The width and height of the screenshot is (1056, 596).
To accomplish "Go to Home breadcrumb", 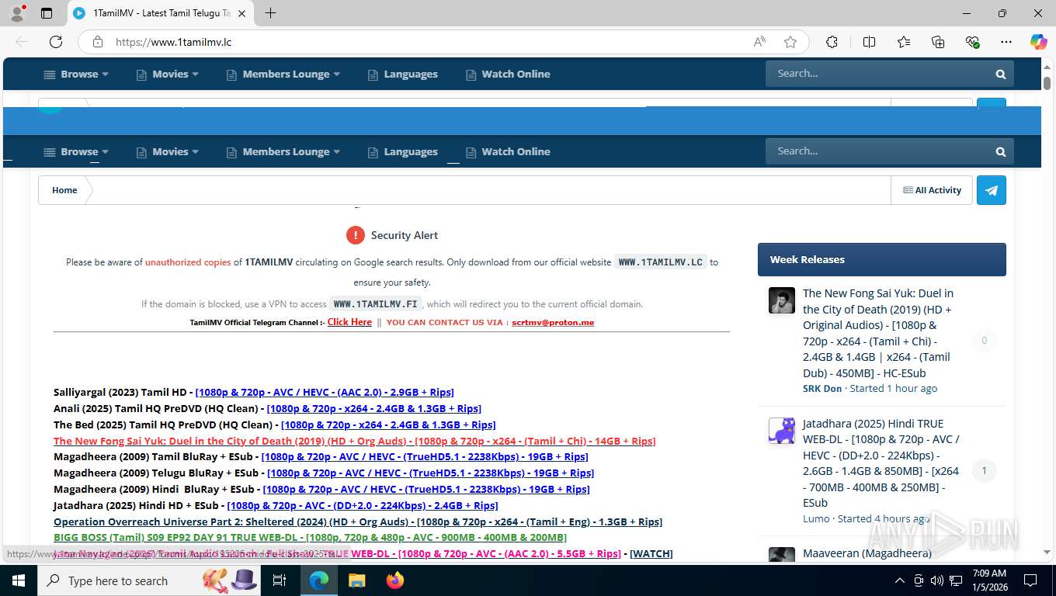I will coord(64,190).
